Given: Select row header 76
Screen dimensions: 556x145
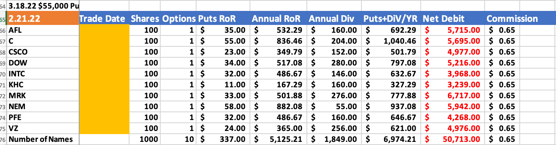Looking at the screenshot, I should (x=3, y=139).
